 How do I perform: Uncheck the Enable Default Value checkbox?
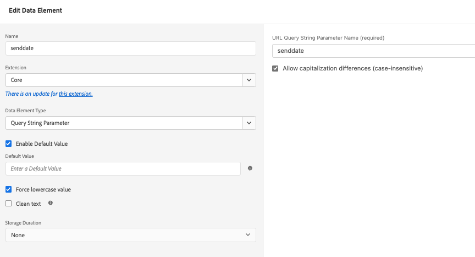pyautogui.click(x=8, y=144)
